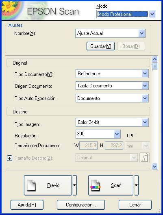Viewport: 163px width, 215px height.
Task: Click the Previo preview button
Action: pyautogui.click(x=48, y=185)
